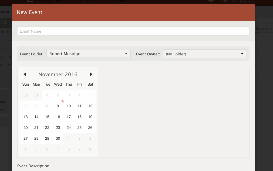Select November 13 in the calendar
The image size is (273, 171).
[x=26, y=117]
